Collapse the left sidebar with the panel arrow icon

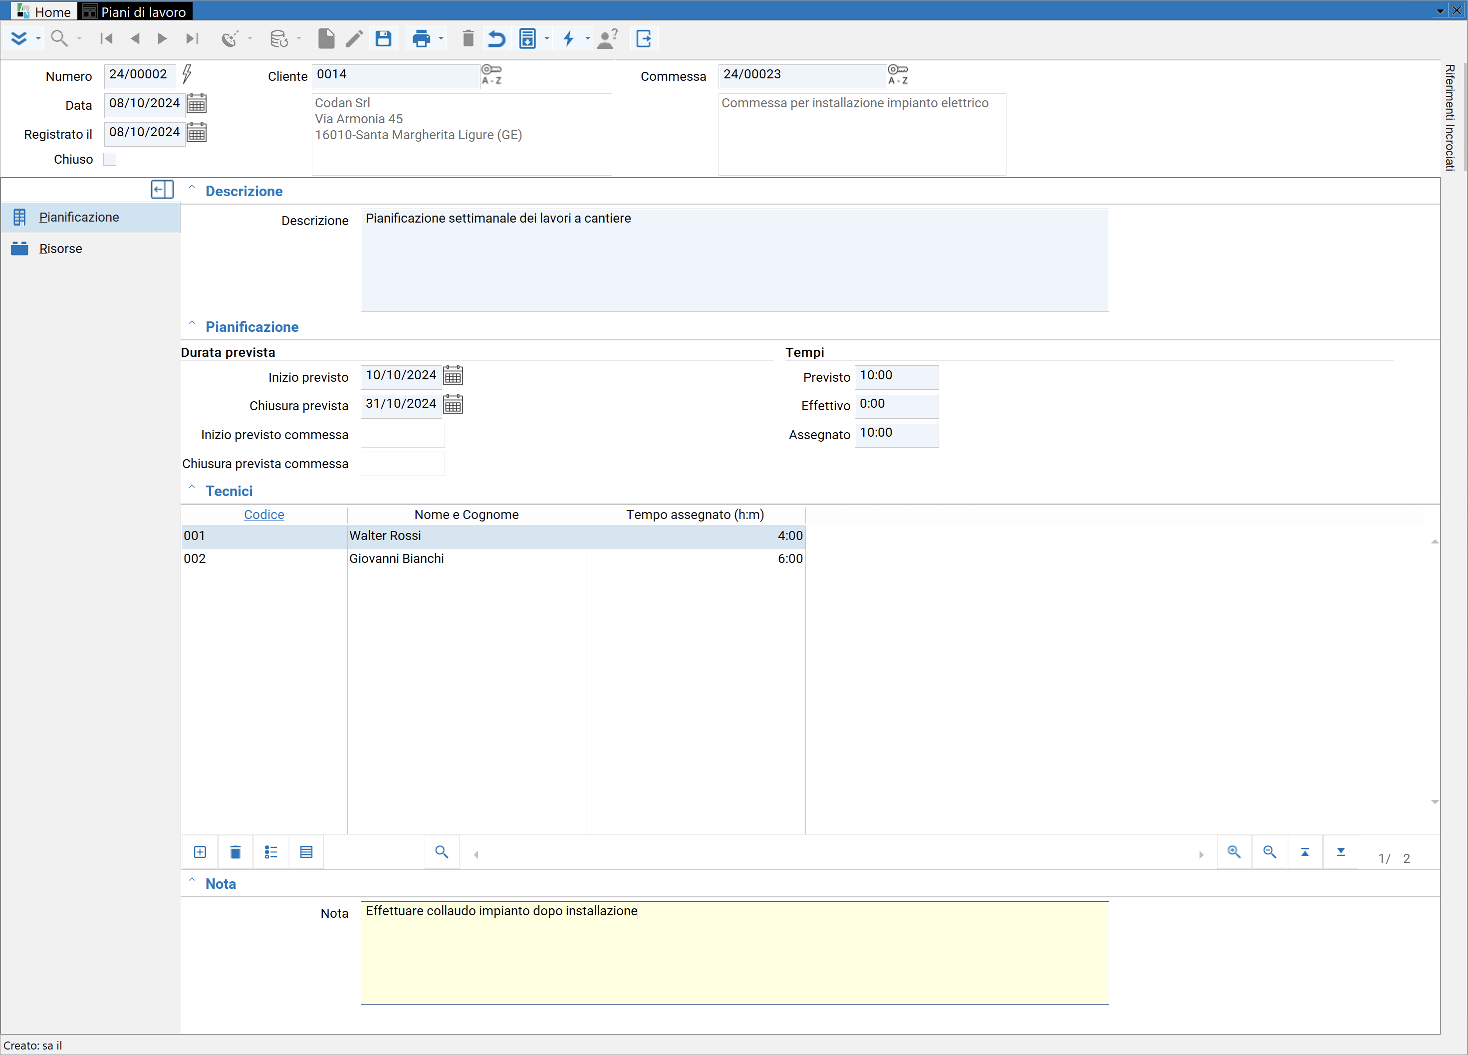(162, 189)
